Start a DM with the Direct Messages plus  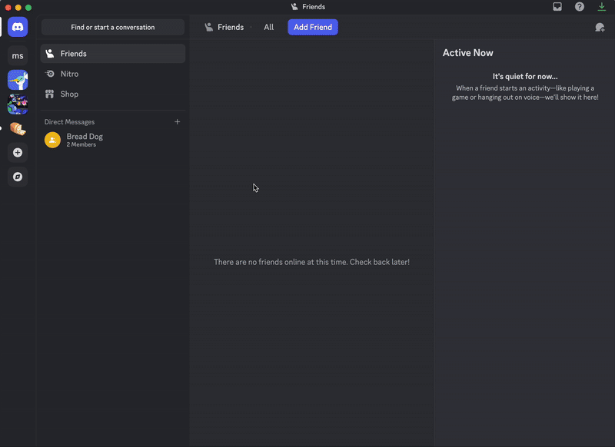pyautogui.click(x=178, y=121)
